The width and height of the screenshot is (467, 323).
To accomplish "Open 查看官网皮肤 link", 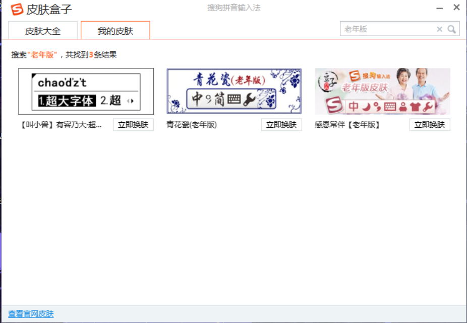I will pos(31,314).
